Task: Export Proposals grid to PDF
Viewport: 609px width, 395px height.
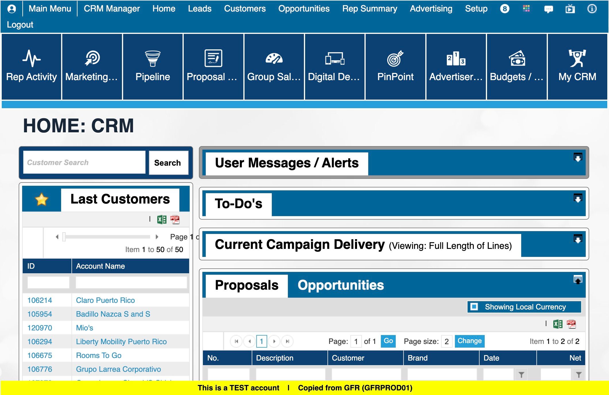Action: [571, 324]
